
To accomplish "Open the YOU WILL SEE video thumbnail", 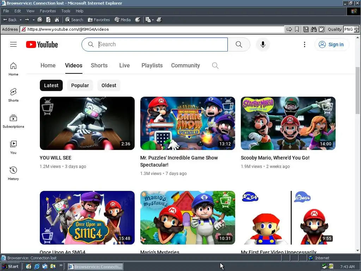I will pos(87,123).
